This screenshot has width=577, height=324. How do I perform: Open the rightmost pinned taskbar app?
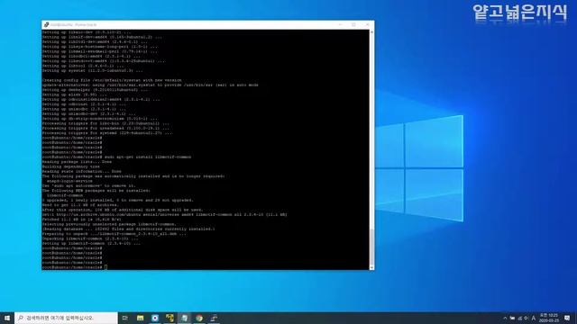[214, 318]
